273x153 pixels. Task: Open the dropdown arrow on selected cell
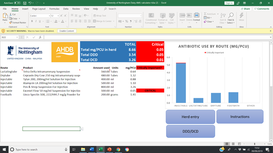(82, 129)
